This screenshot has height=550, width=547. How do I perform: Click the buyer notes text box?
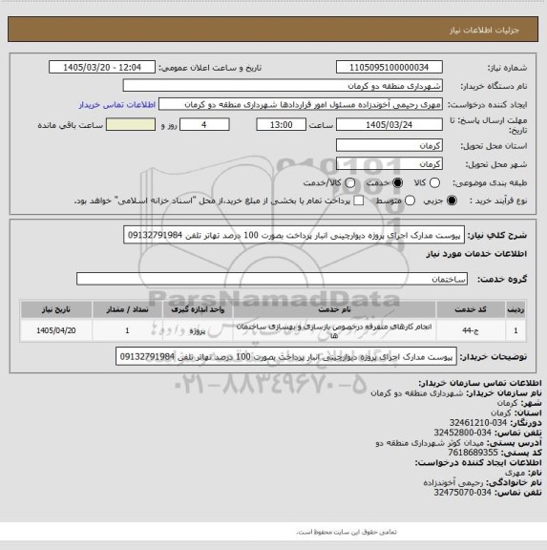(286, 356)
